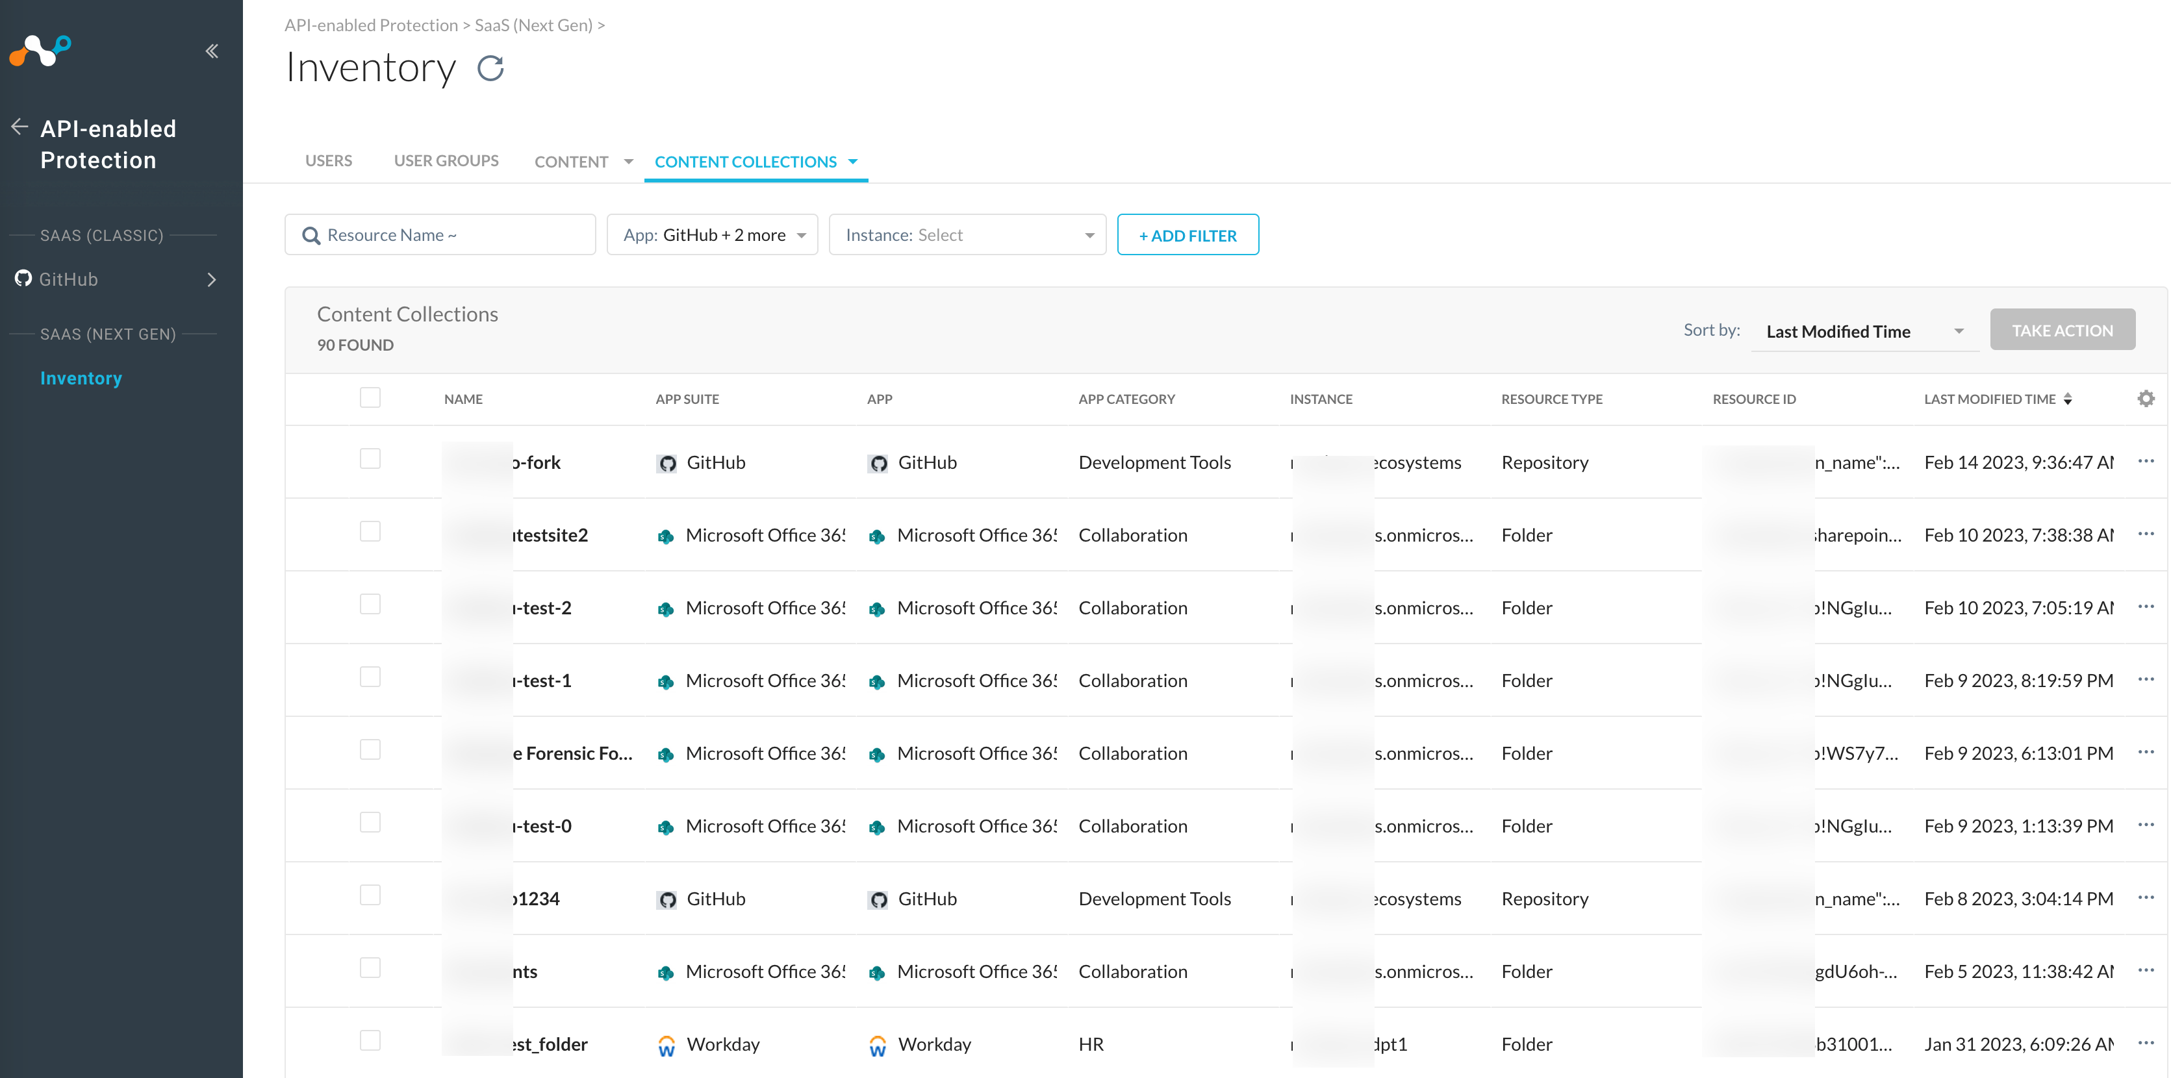
Task: Open GitHub under SaaS (Classic)
Action: pos(68,279)
